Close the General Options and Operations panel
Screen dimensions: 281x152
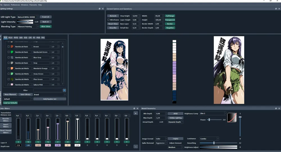pyautogui.click(x=279, y=9)
